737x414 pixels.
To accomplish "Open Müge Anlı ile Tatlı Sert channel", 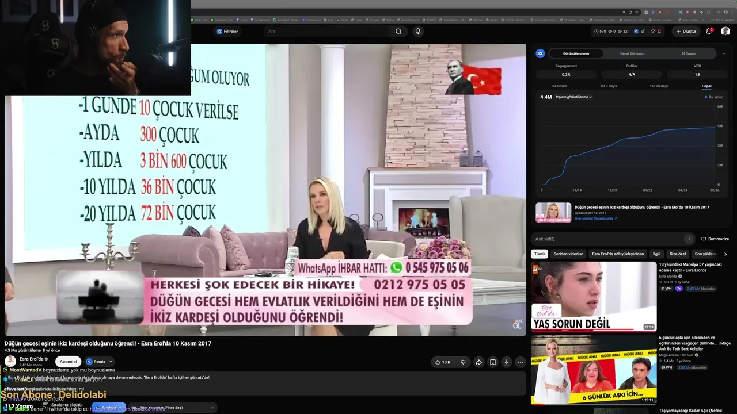I will (677, 355).
